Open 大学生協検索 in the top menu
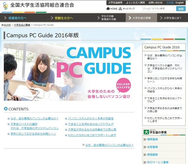Screen dimensions: 188x164 (x=115, y=3)
